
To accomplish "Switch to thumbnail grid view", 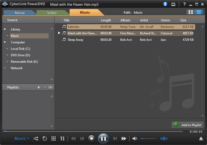I will 190,12.
